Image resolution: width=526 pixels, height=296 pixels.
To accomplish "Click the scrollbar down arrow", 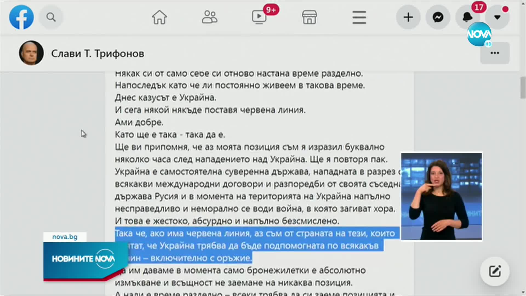I will tap(523, 293).
